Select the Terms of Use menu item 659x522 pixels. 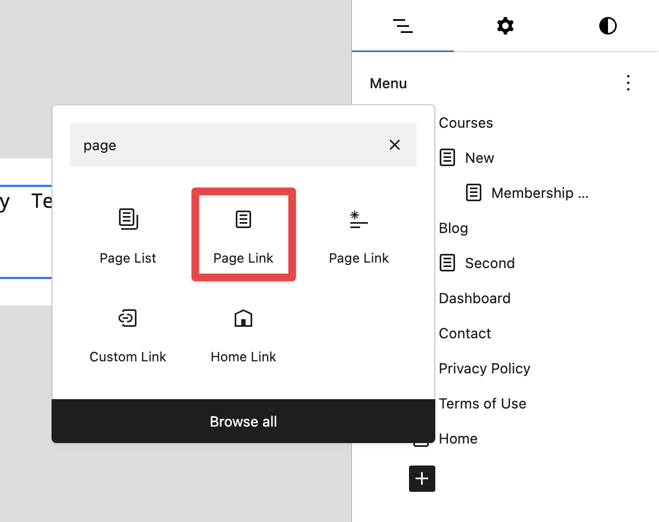tap(482, 404)
